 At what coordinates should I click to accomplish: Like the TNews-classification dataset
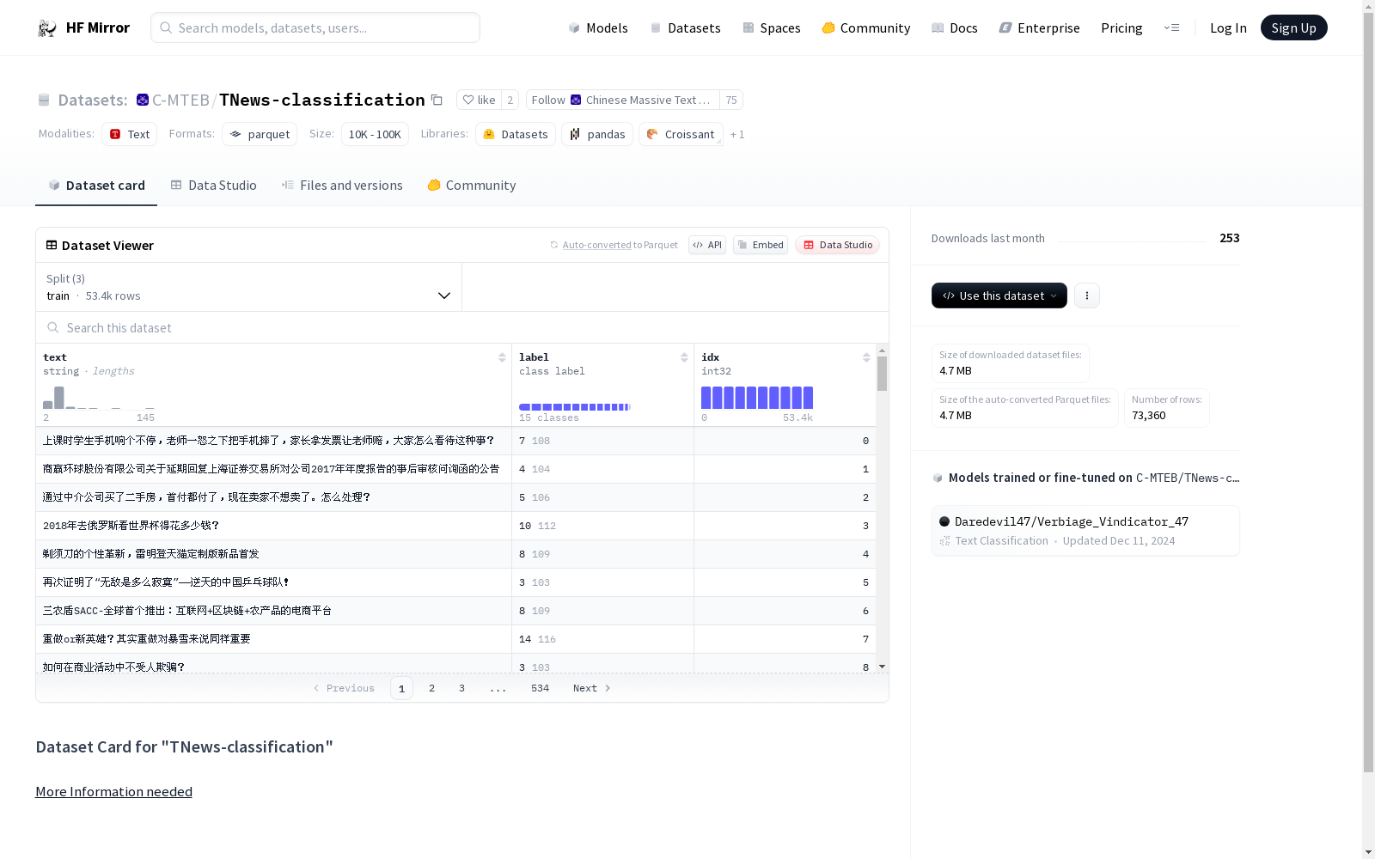tap(479, 100)
